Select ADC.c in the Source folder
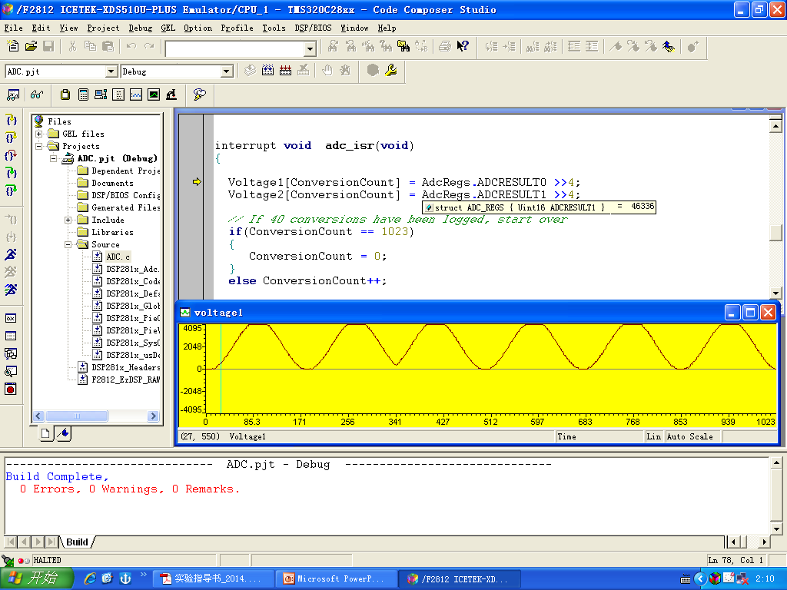The image size is (787, 590). click(x=118, y=257)
